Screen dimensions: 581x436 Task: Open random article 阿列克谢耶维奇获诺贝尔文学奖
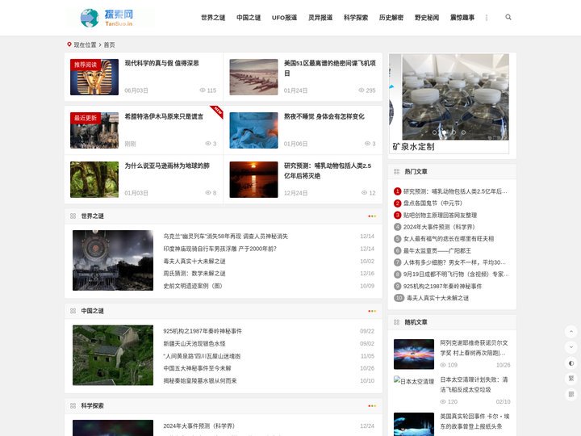click(x=474, y=348)
